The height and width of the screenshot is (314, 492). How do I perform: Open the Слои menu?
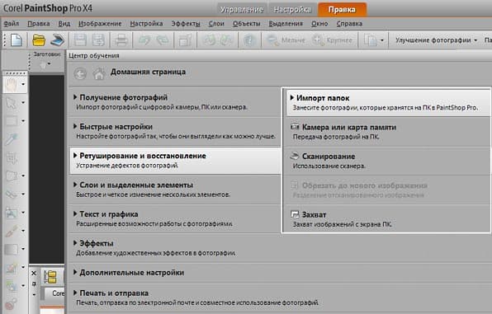[x=216, y=24]
